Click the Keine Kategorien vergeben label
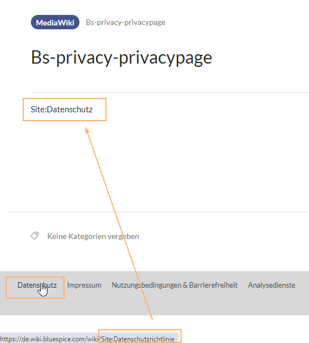309x343 pixels. [x=93, y=236]
